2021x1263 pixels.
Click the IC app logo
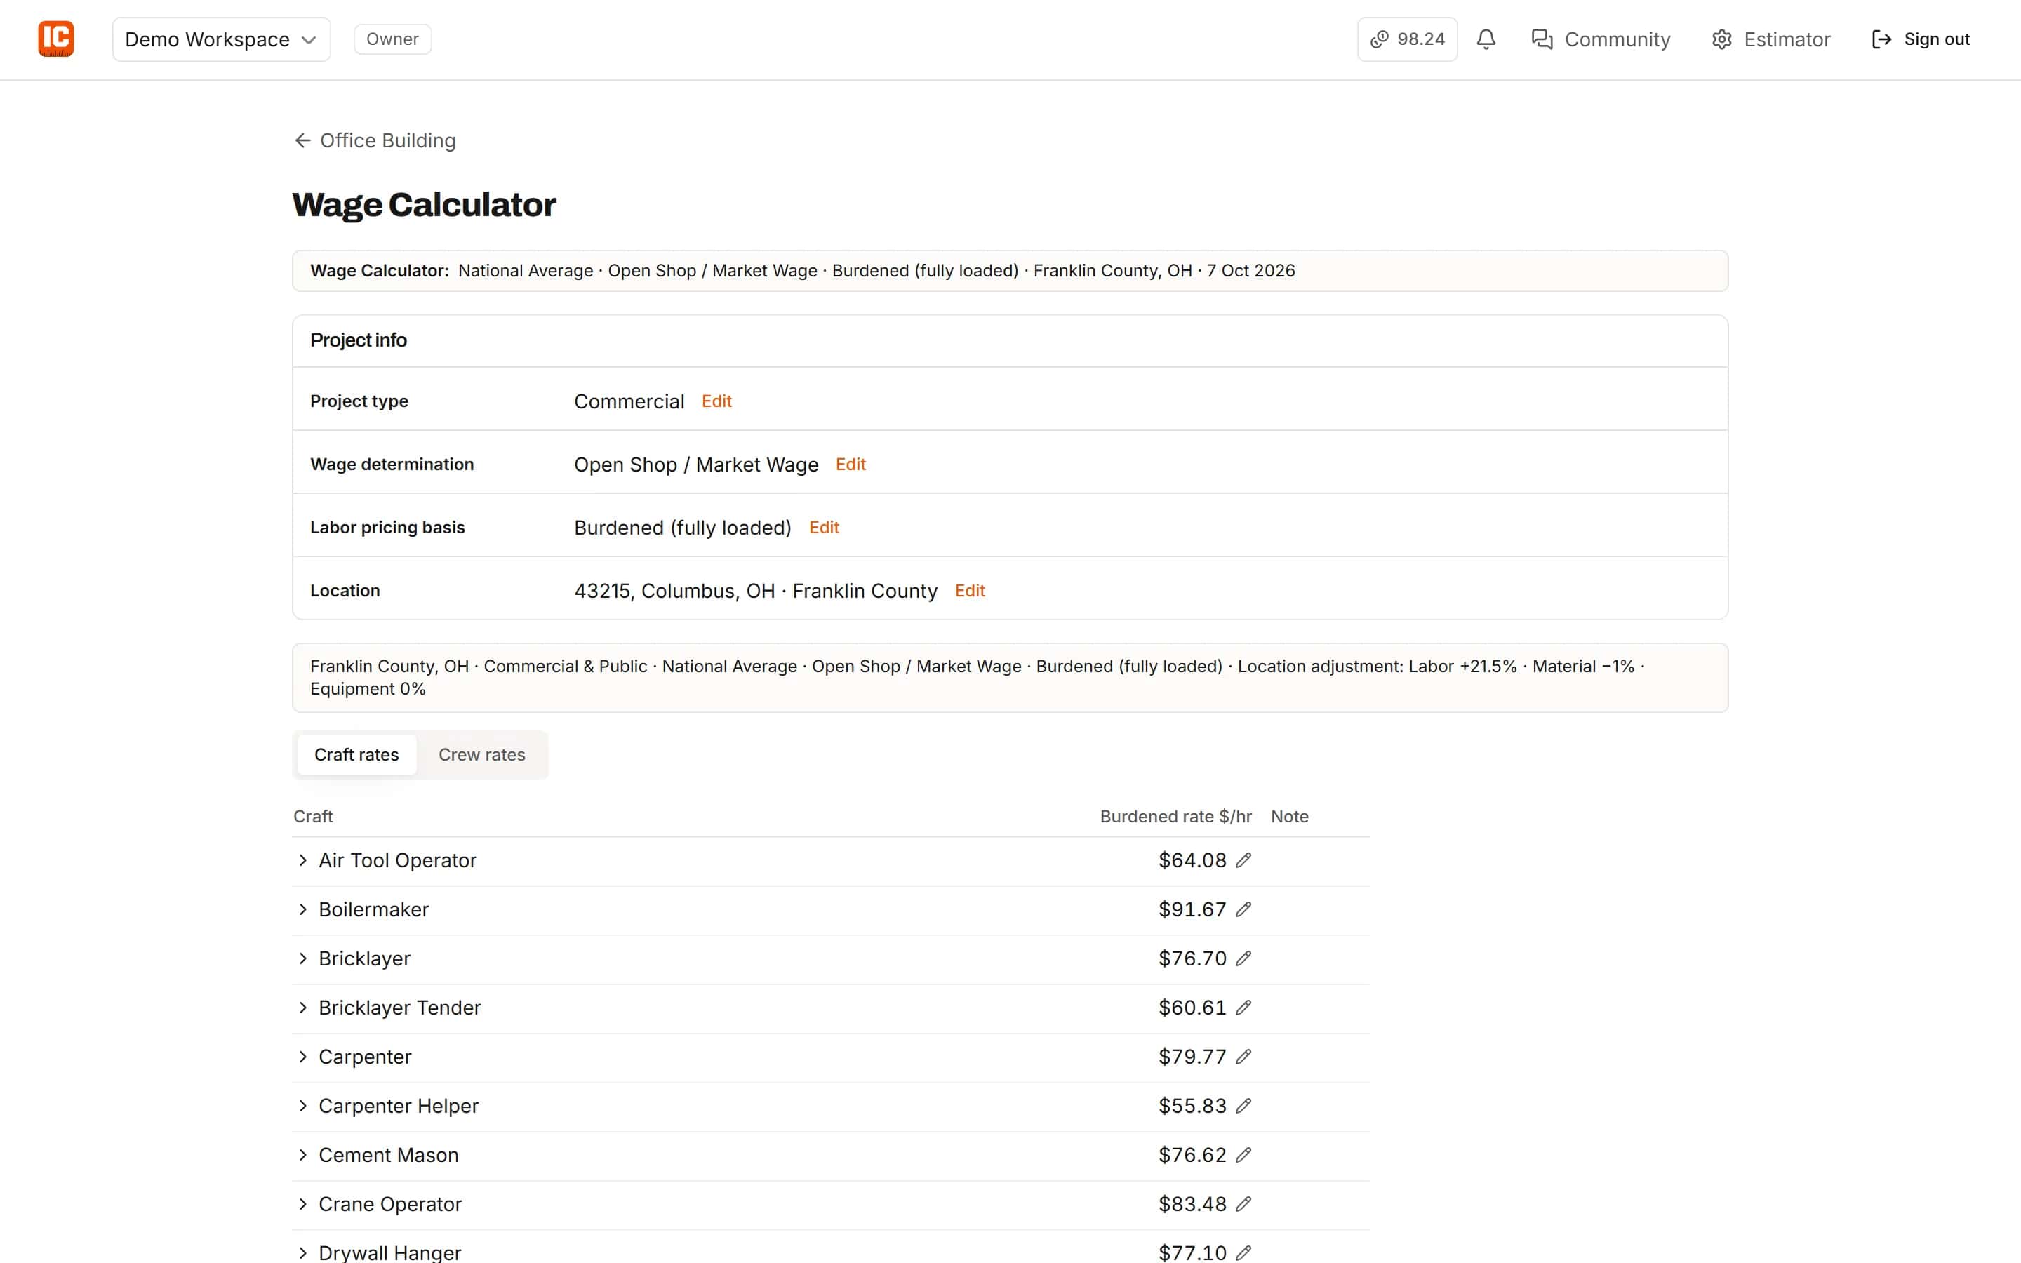[x=56, y=39]
